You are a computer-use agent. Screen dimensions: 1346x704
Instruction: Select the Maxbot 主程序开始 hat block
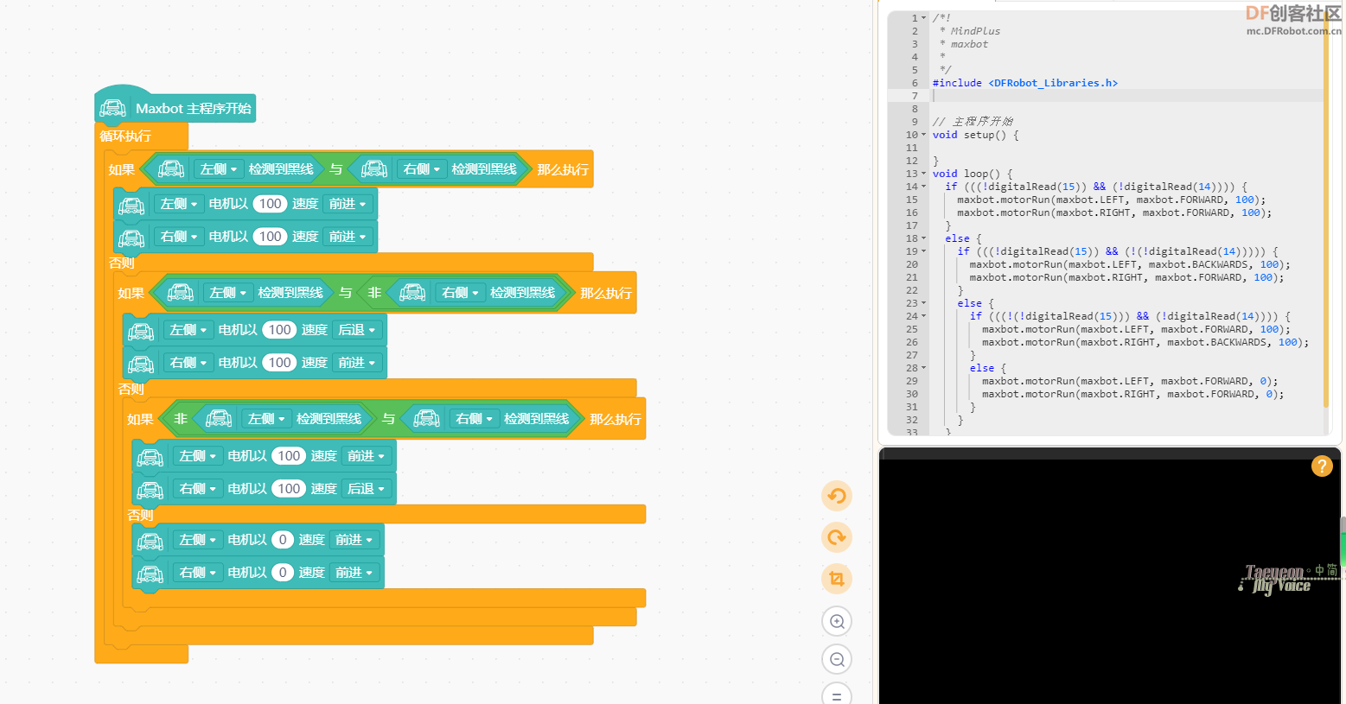point(194,109)
